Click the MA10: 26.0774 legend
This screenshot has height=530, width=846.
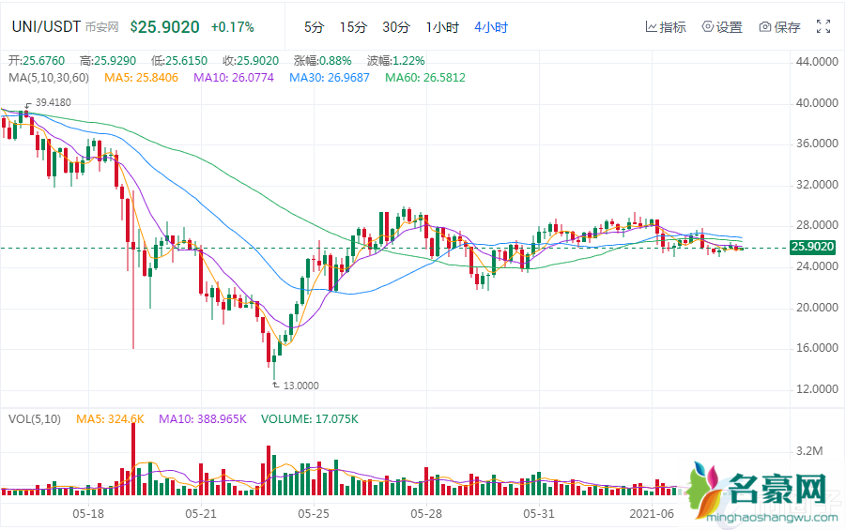[x=234, y=78]
